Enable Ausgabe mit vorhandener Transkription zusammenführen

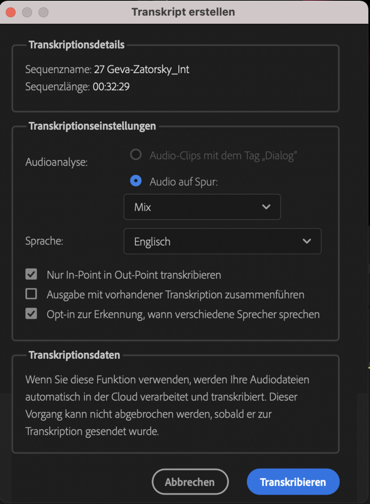[x=31, y=294]
